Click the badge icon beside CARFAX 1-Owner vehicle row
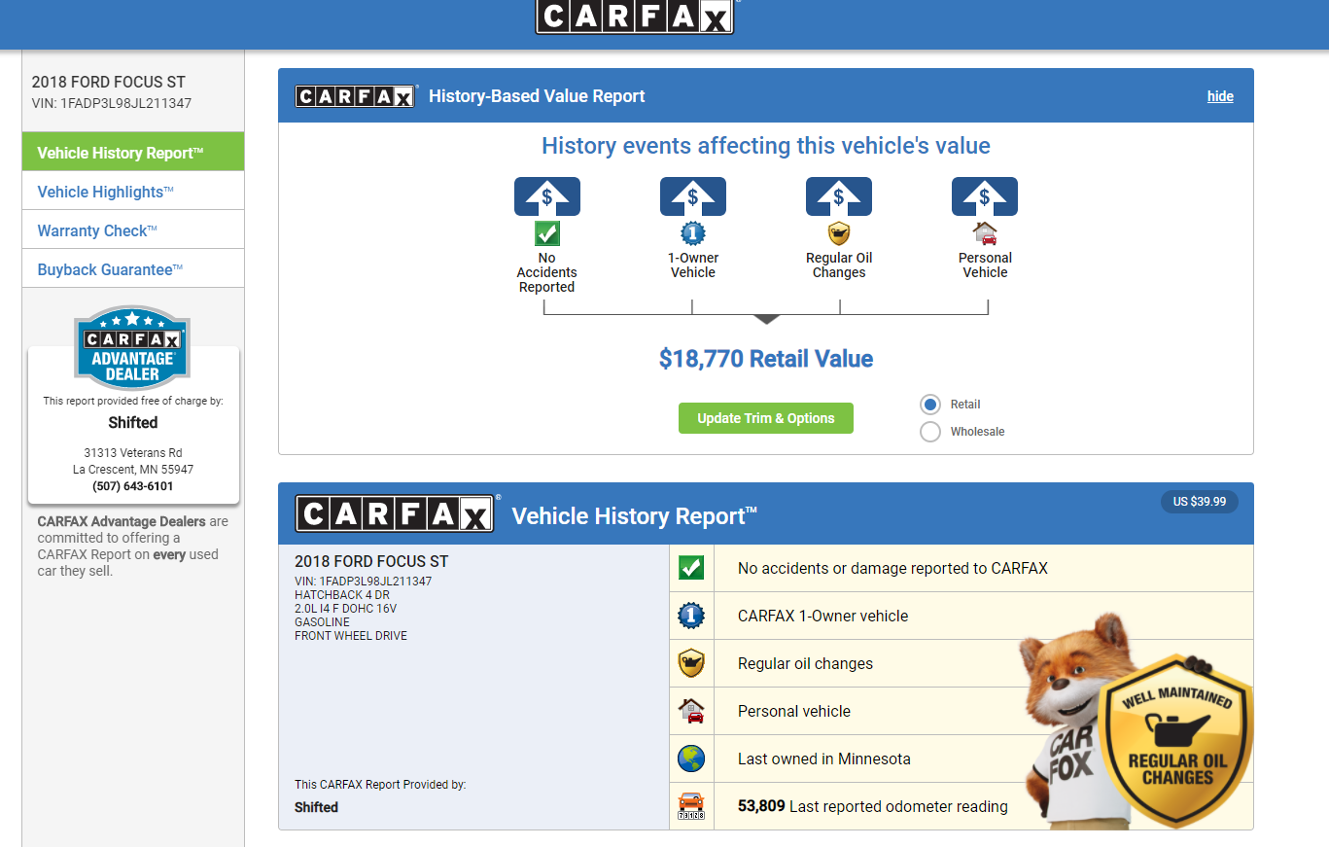The height and width of the screenshot is (847, 1329). [691, 616]
